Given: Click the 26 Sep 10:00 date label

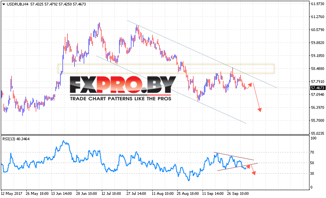Looking at the screenshot, I should pos(238,194).
